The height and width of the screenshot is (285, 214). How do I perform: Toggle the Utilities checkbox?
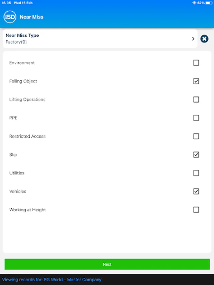point(196,173)
